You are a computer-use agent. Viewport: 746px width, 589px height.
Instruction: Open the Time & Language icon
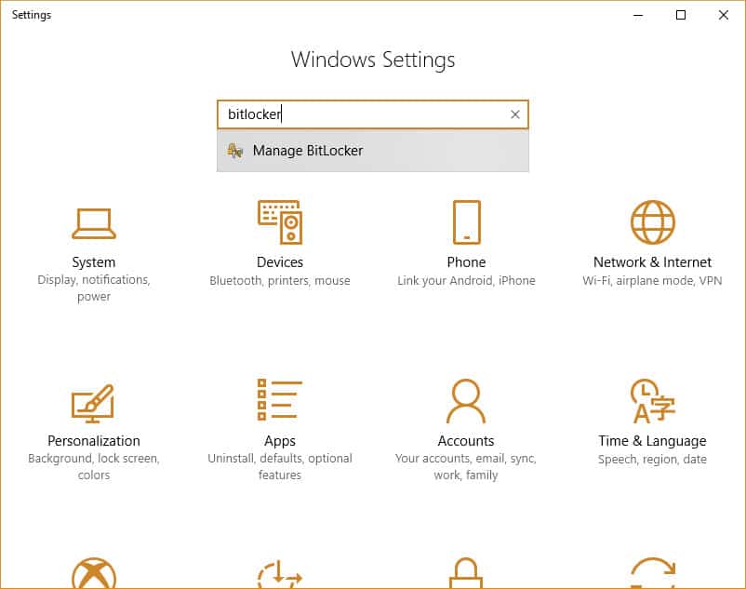click(652, 401)
